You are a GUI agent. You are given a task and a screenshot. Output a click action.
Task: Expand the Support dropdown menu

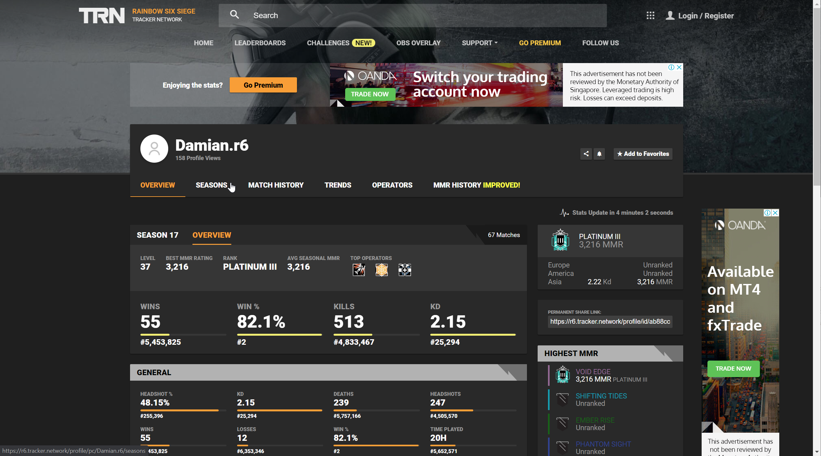click(x=479, y=43)
